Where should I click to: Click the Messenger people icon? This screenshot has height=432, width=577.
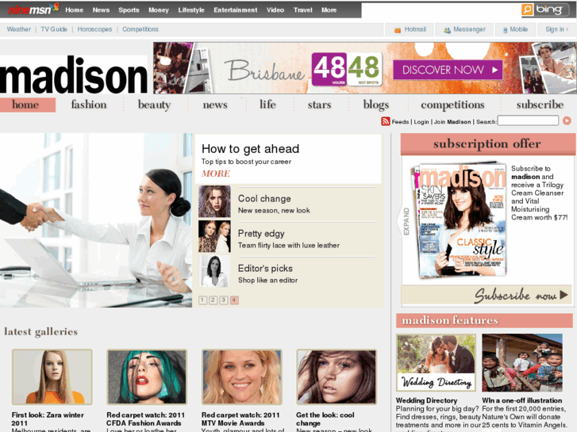coord(447,30)
